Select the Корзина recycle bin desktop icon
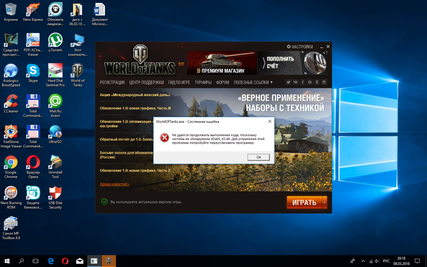The height and width of the screenshot is (267, 427). pyautogui.click(x=11, y=12)
